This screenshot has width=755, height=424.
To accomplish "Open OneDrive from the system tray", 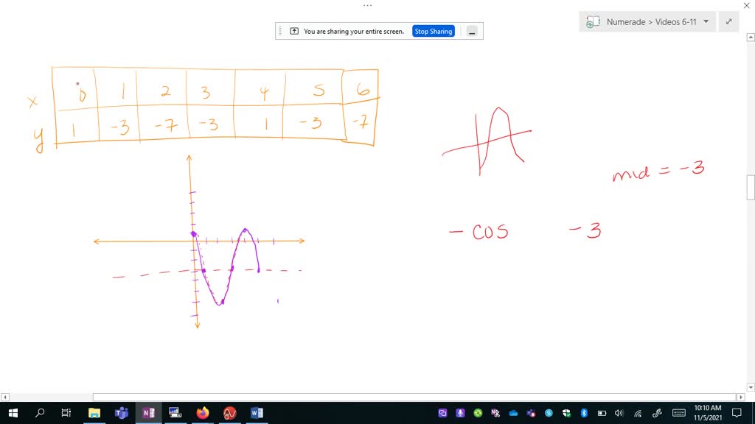I will [x=513, y=412].
